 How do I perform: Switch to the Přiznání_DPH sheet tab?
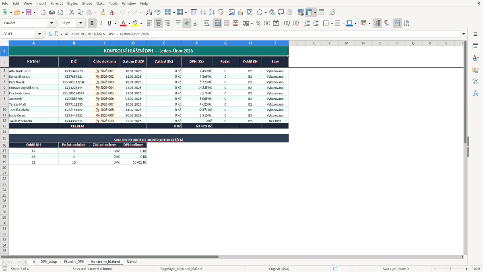pos(74,262)
